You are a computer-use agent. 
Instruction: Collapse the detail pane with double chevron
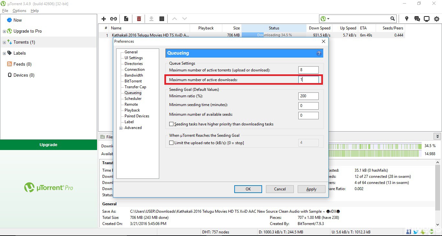tap(437, 136)
